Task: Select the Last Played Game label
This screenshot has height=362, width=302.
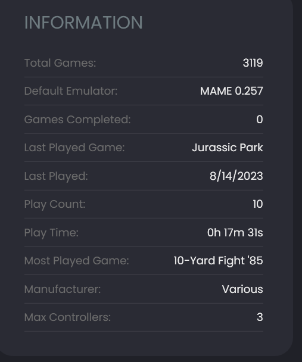Action: (x=74, y=148)
